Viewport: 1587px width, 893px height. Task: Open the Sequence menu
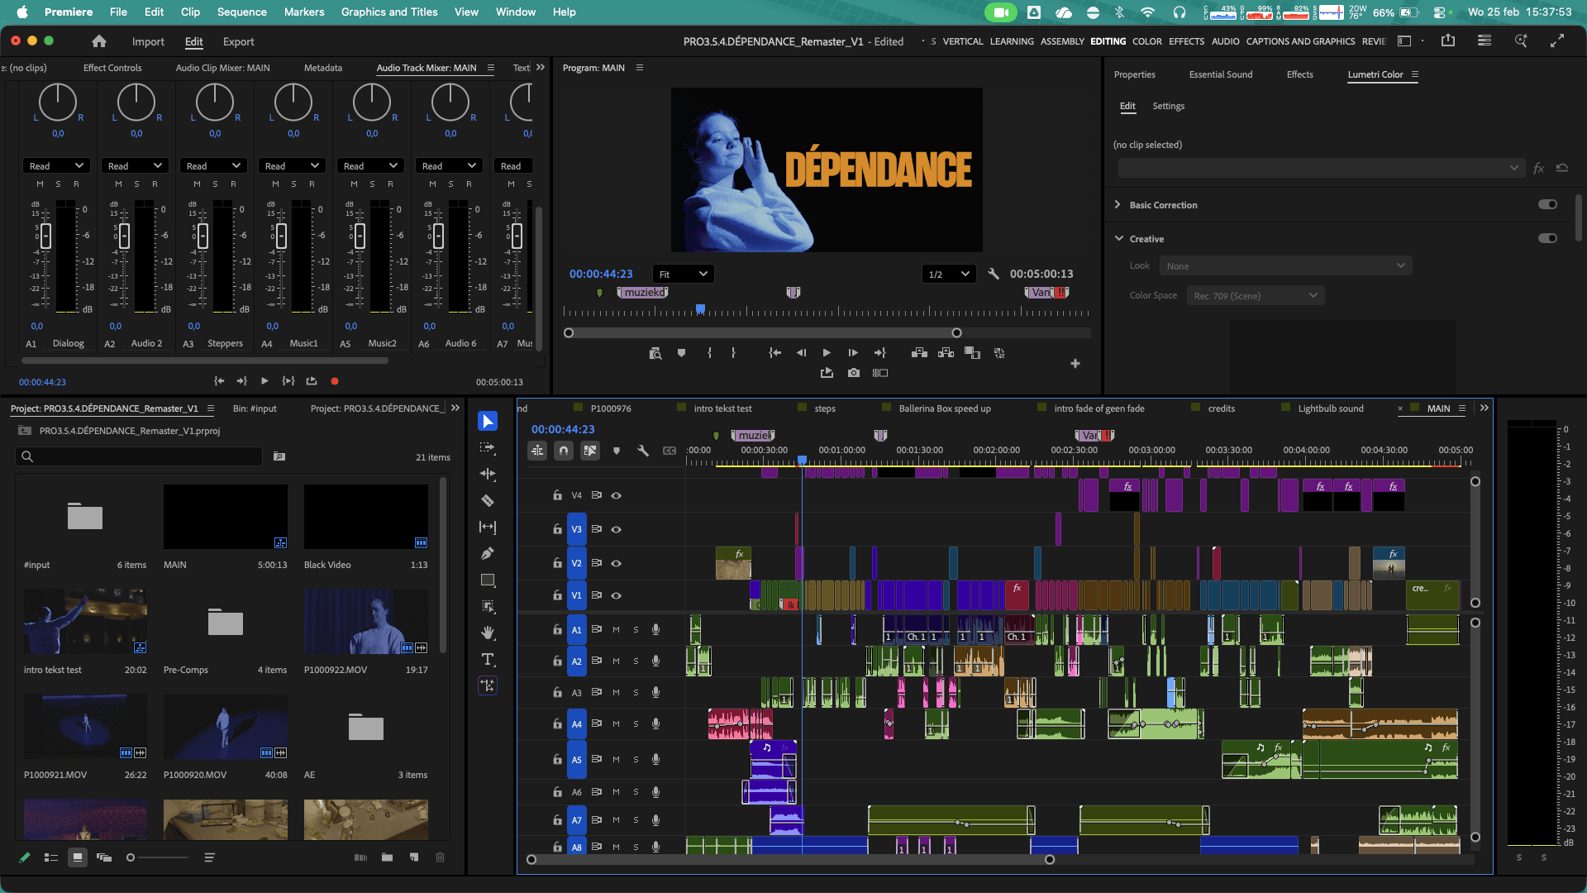coord(241,12)
